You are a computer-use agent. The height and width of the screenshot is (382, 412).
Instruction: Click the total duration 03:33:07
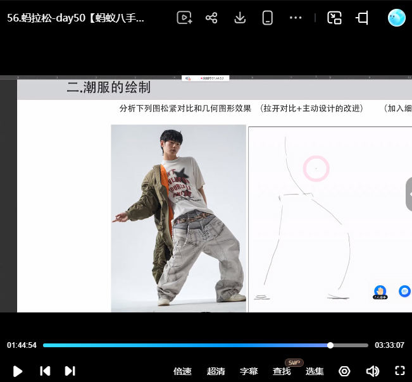pyautogui.click(x=389, y=345)
